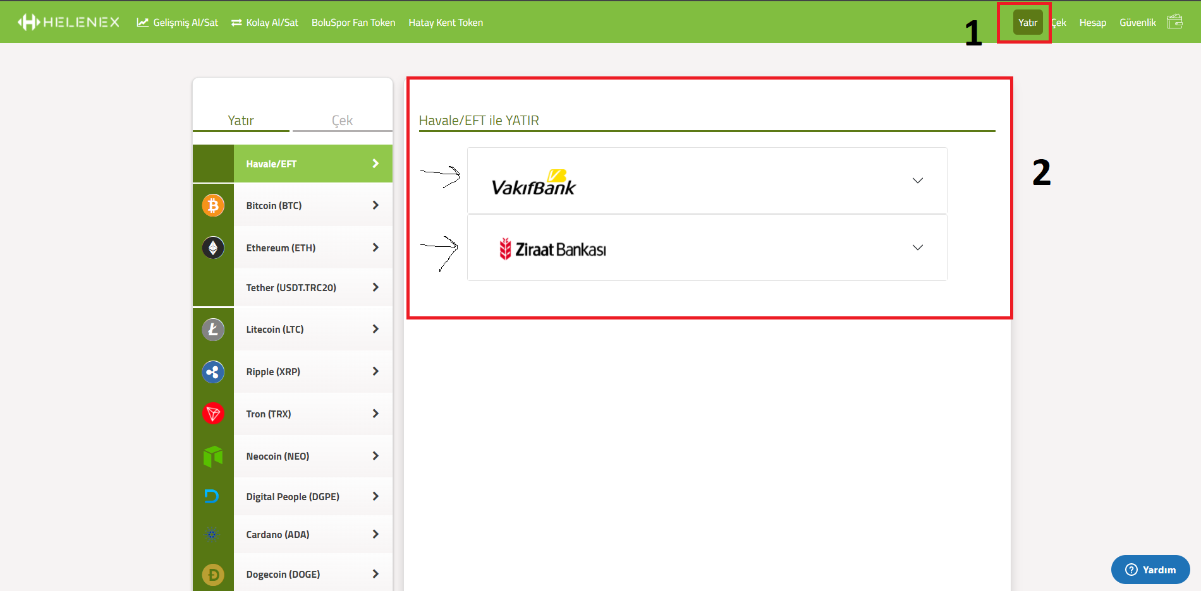
Task: Click swap arrows icon beside Kolay Al/Sat
Action: (236, 23)
